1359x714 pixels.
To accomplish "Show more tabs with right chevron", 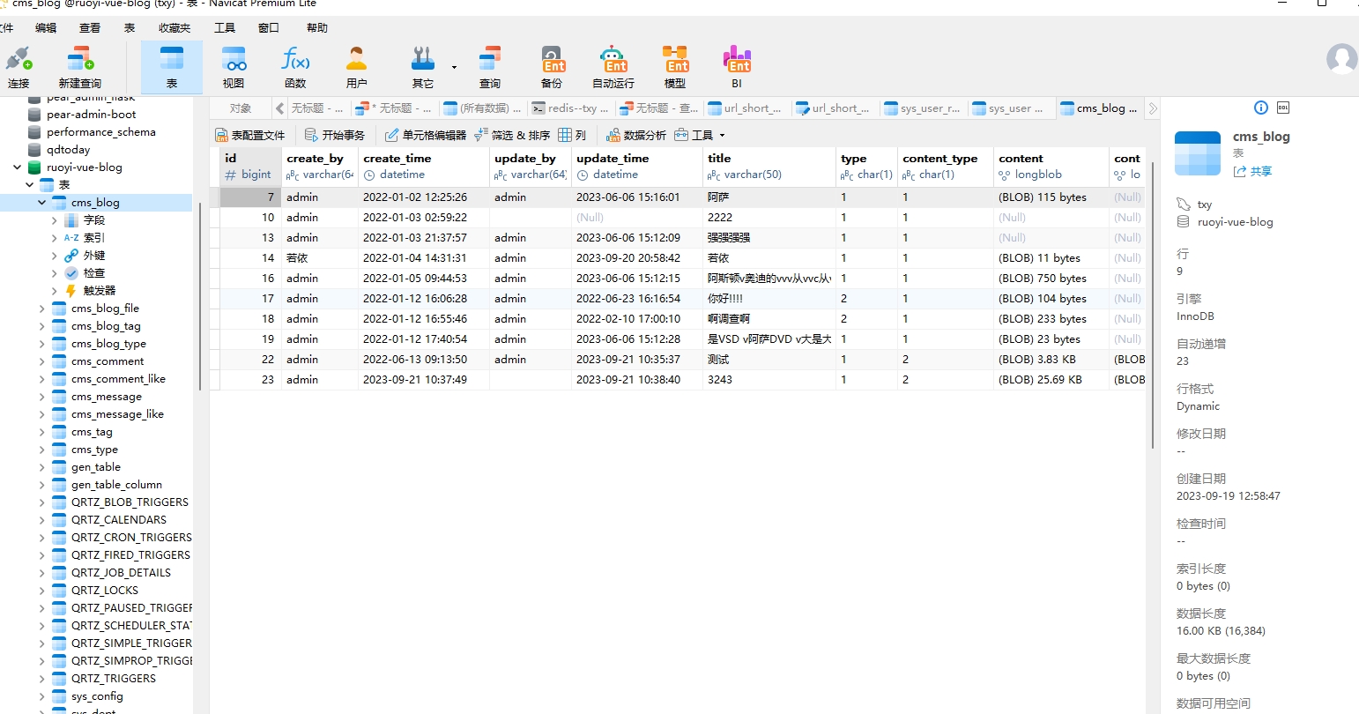I will coord(1153,108).
